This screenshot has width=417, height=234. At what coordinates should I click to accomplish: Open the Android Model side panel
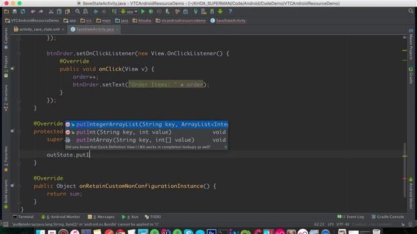tap(411, 193)
